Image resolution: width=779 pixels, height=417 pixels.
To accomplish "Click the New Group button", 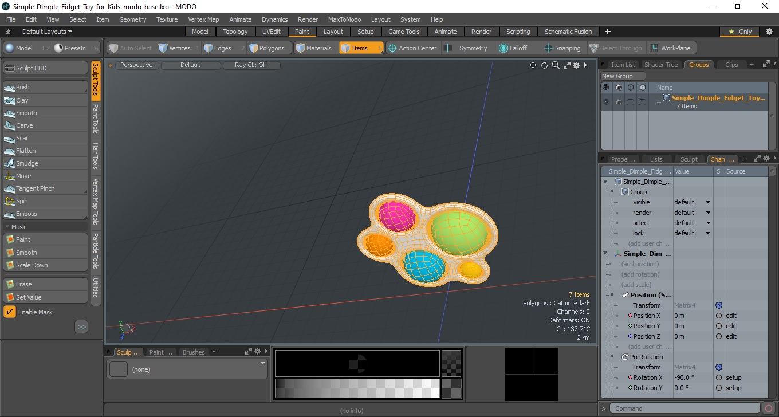I will [x=623, y=76].
